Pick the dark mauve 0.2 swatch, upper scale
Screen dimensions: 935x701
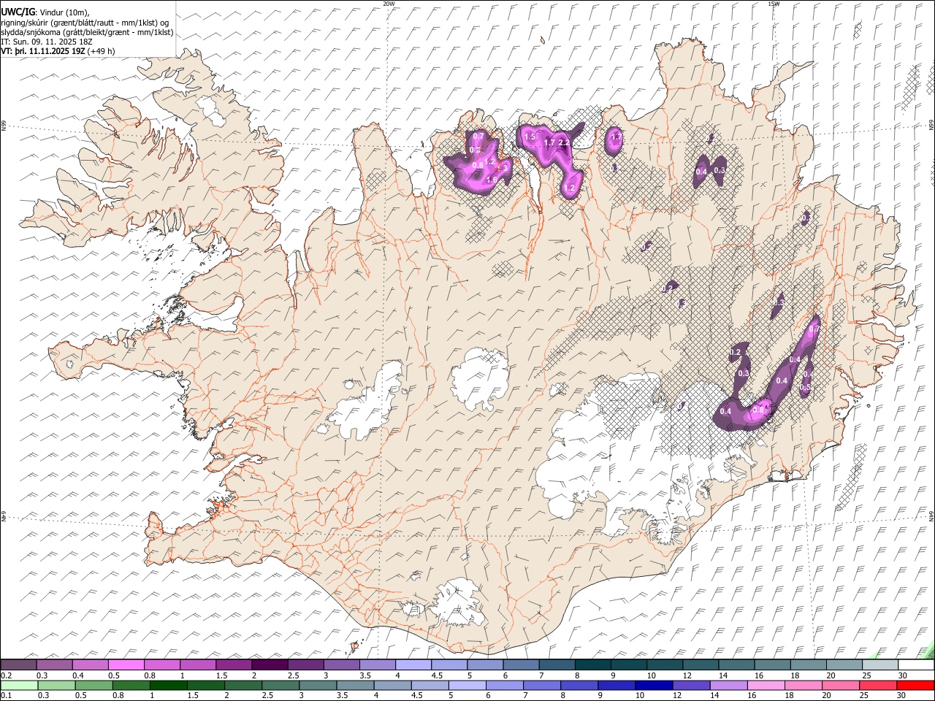pos(18,665)
